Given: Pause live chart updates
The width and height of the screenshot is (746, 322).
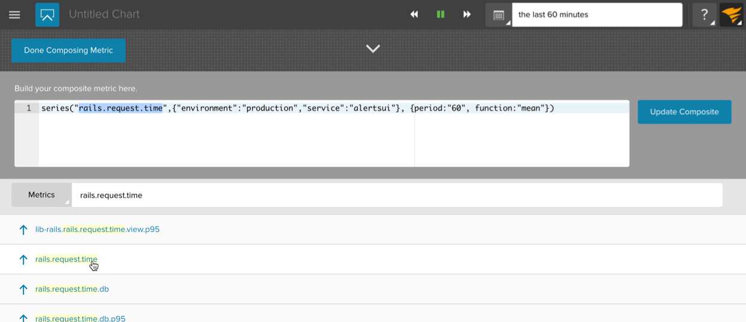Looking at the screenshot, I should pos(441,15).
